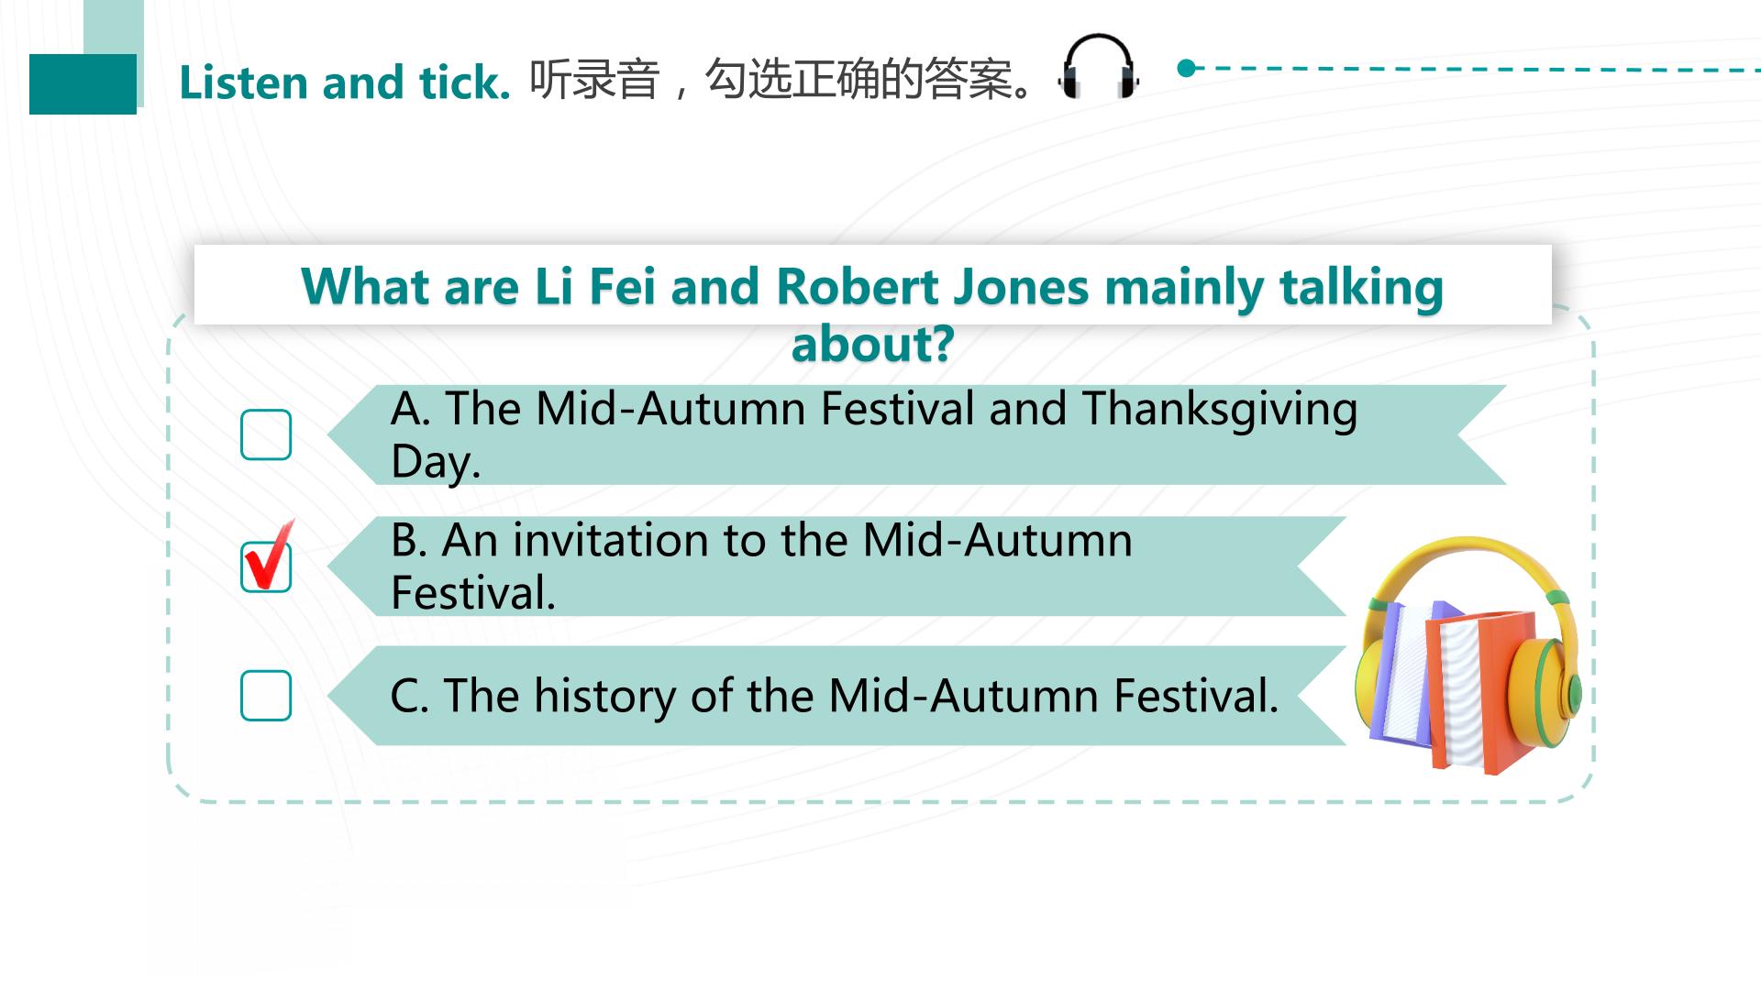1761x990 pixels.
Task: Tick the checkbox for option C
Action: [x=266, y=695]
